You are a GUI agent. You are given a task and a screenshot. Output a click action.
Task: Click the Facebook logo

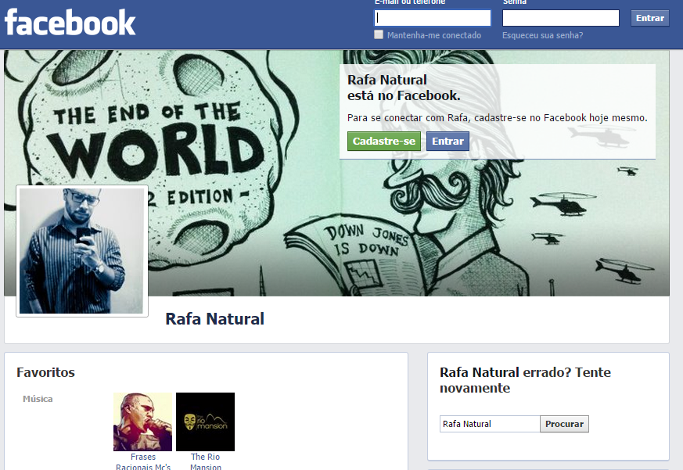click(x=70, y=23)
